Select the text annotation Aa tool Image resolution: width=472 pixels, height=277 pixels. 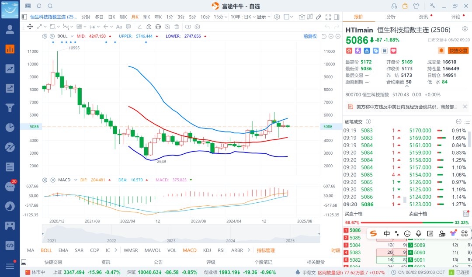tap(119, 27)
